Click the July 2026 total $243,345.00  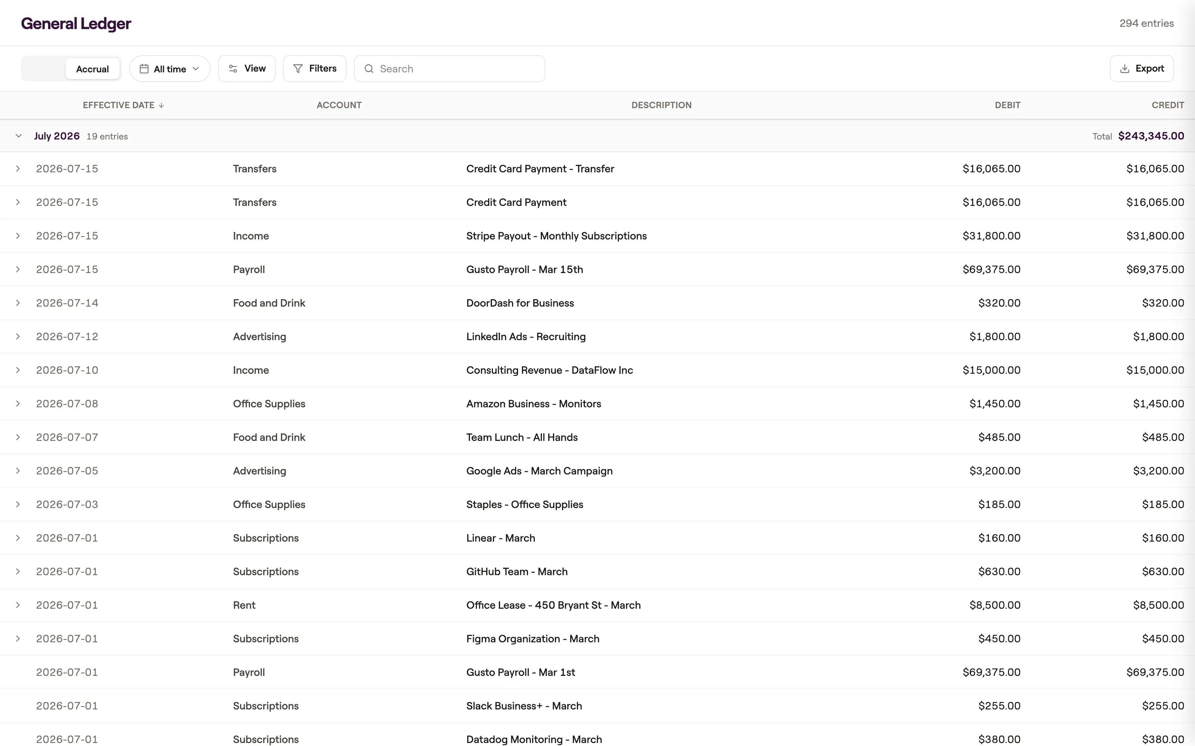(x=1151, y=136)
